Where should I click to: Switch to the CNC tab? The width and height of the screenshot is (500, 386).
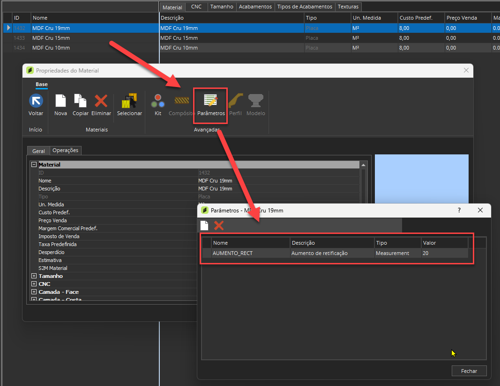coord(196,7)
